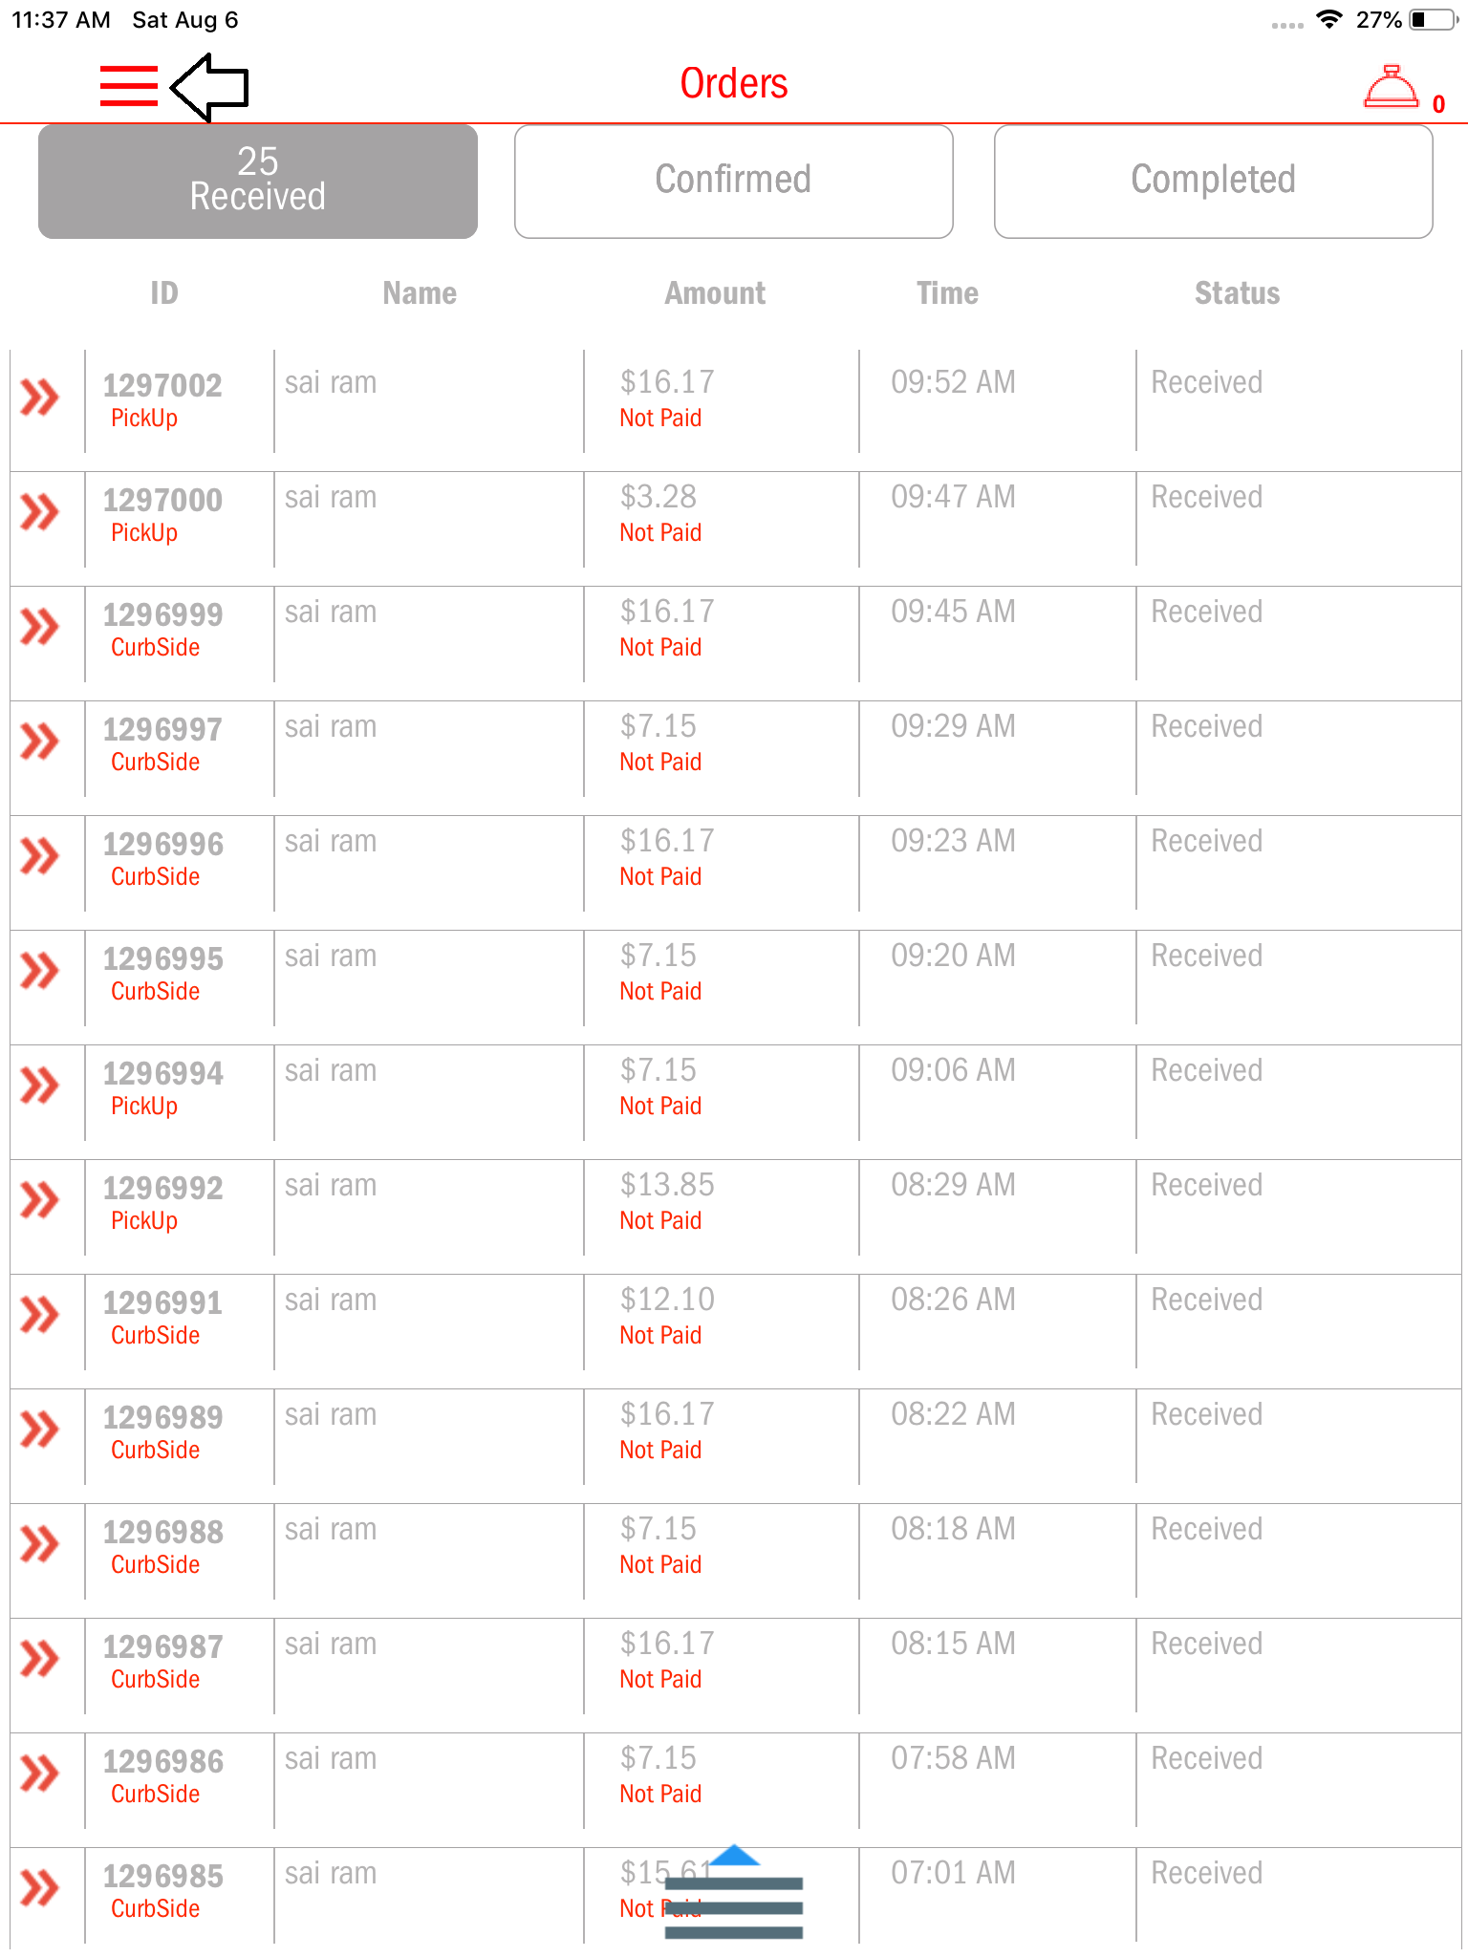Viewport: 1468px width, 1957px height.
Task: Open order 1296994 chevron arrows
Action: 40,1086
